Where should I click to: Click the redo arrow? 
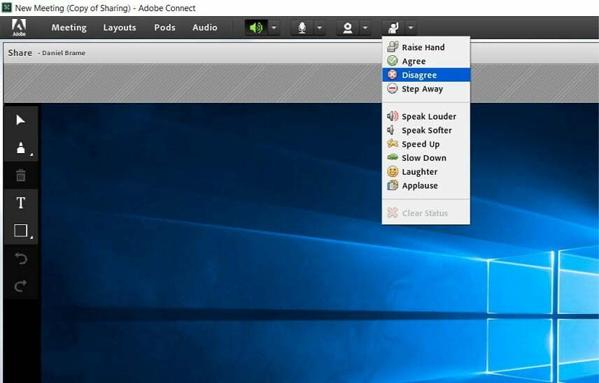pos(20,286)
